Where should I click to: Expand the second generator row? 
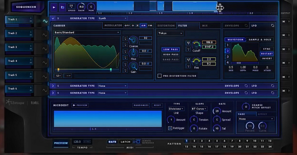(x=53, y=86)
